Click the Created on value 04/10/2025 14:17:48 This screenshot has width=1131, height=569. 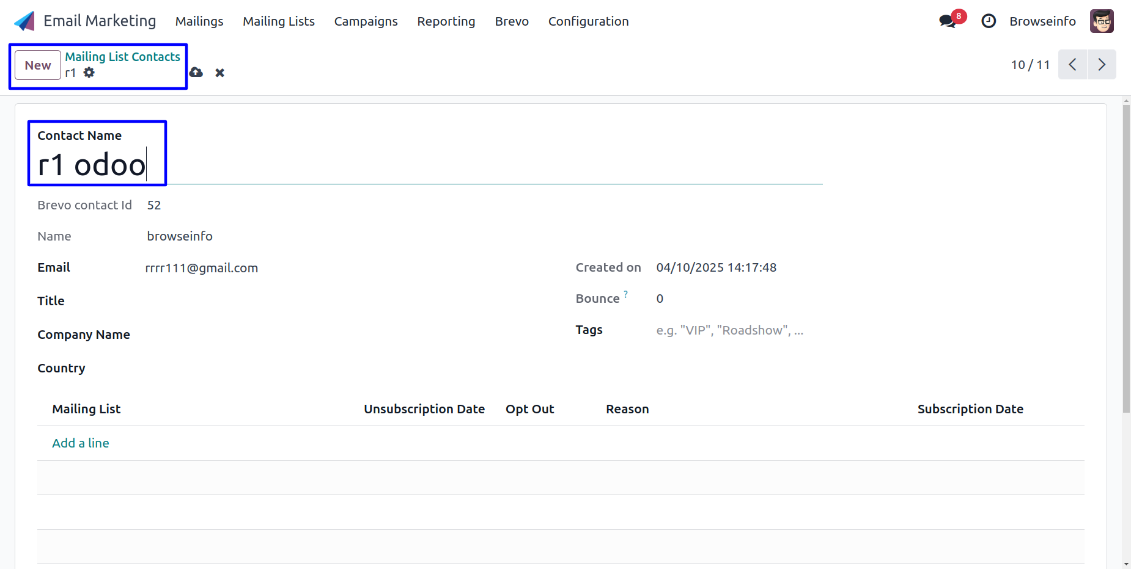click(717, 267)
